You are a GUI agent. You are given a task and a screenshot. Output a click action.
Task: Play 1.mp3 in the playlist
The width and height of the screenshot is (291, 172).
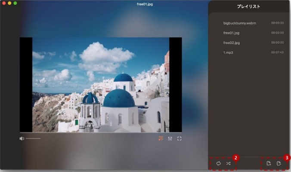(x=228, y=52)
